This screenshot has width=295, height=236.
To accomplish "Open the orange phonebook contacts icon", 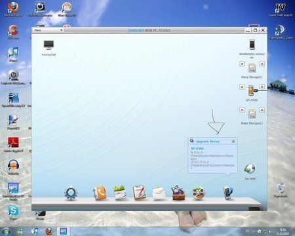I will coord(100,193).
